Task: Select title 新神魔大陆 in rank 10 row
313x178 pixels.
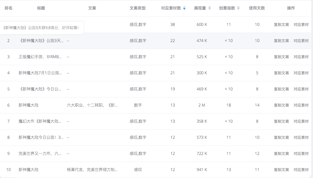Action: 28,169
